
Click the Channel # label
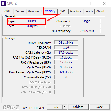click(63, 21)
